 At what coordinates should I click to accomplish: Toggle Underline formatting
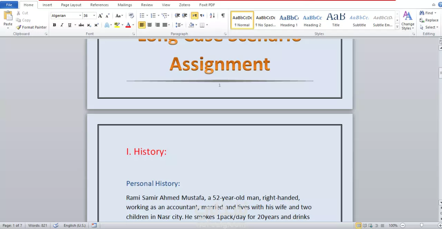click(x=69, y=25)
